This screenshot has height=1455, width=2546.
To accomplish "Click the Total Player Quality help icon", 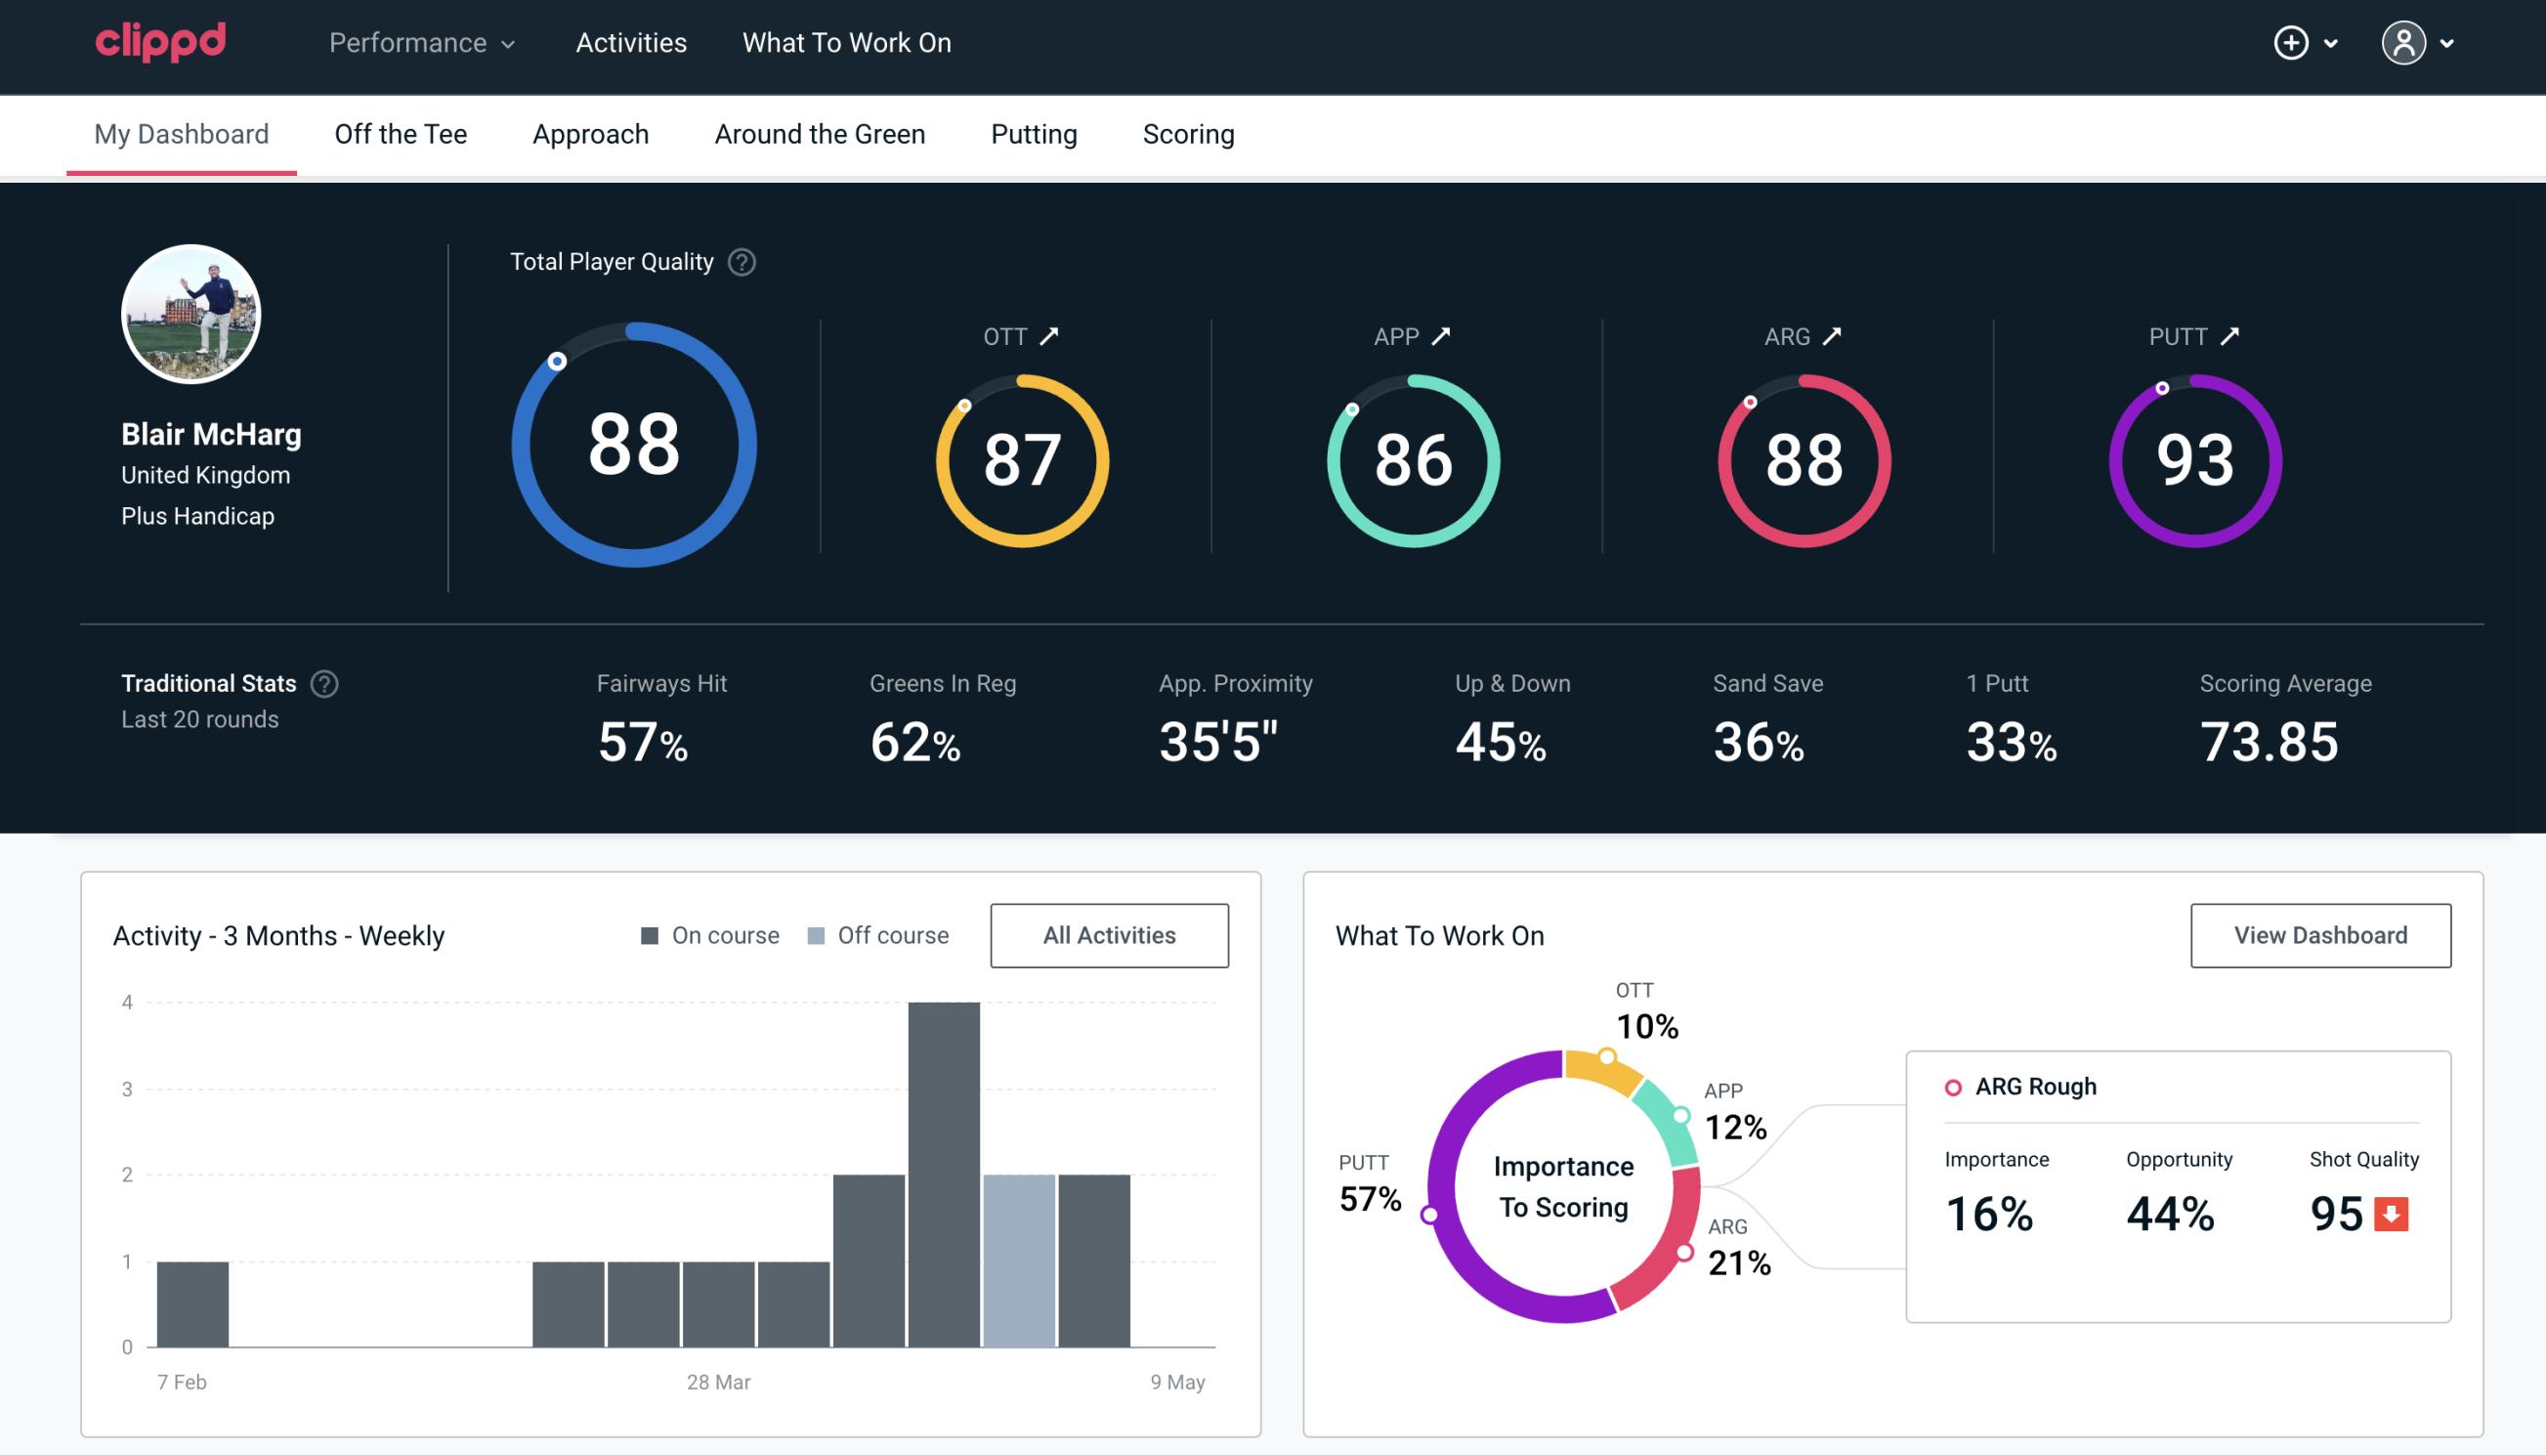I will click(x=740, y=262).
